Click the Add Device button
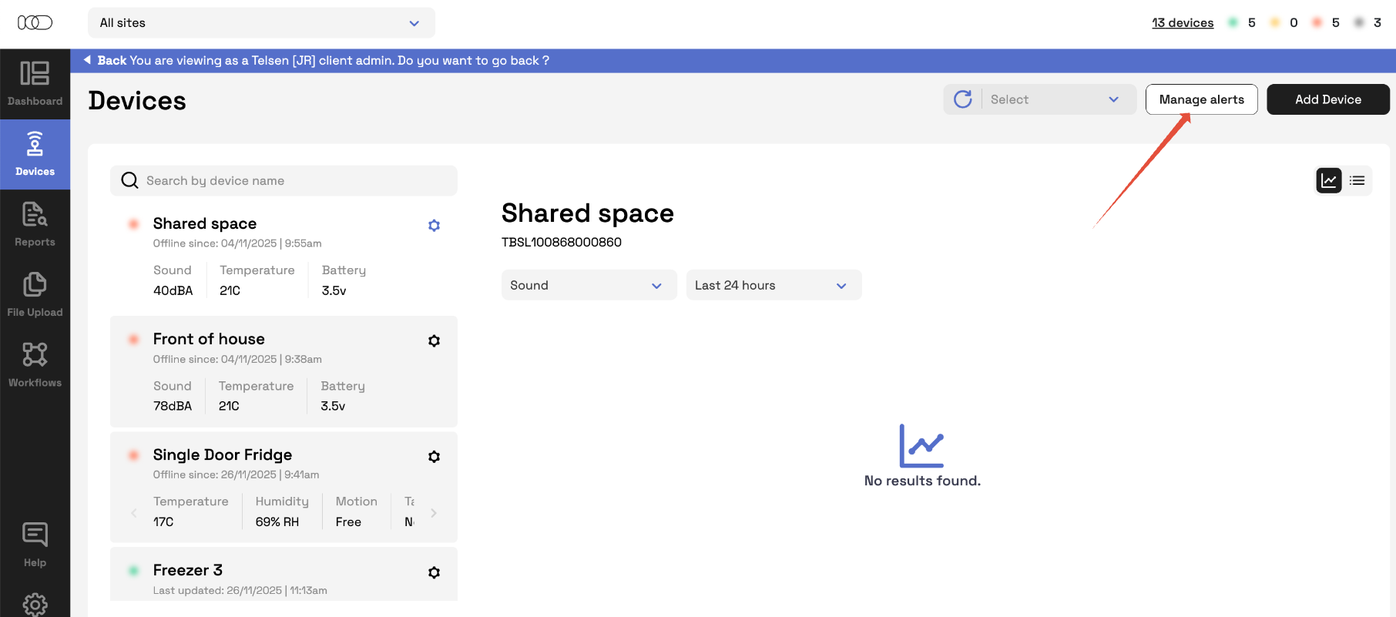This screenshot has height=617, width=1396. [1328, 99]
